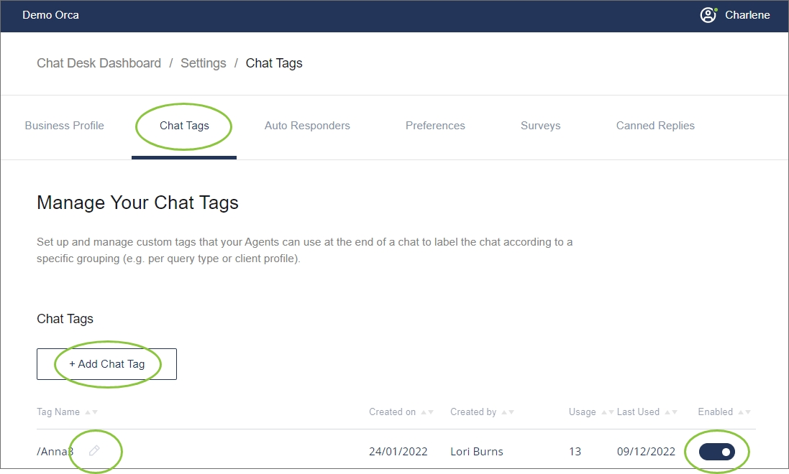Navigate to the Settings breadcrumb link

(x=204, y=63)
